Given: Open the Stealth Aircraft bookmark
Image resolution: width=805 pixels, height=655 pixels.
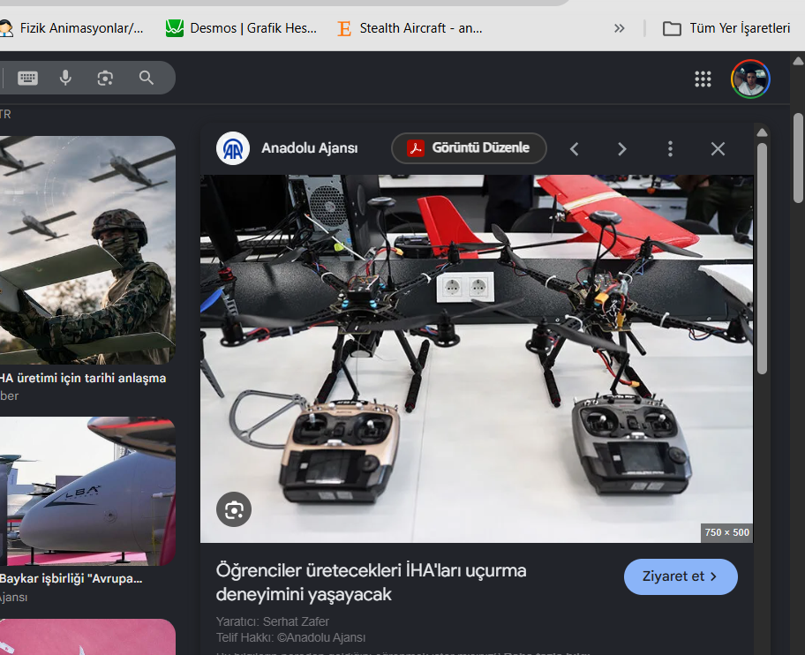Looking at the screenshot, I should (x=410, y=27).
